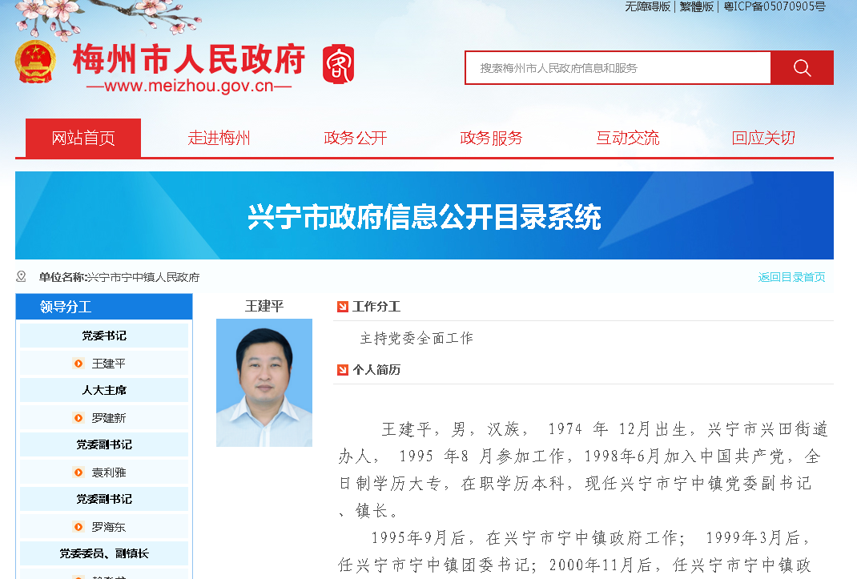Click the red arrow icon beside 工作分工
Screen dimensions: 857x579
pos(343,307)
